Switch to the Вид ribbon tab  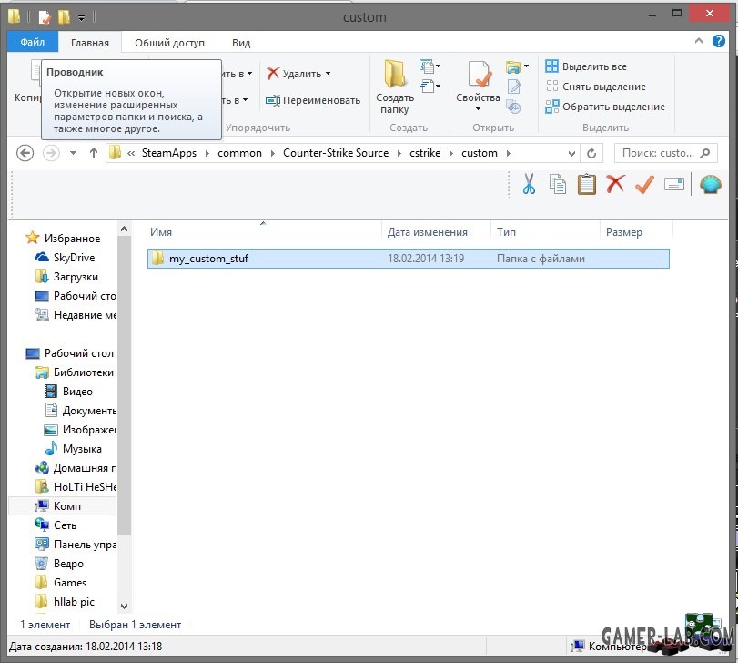click(x=241, y=43)
